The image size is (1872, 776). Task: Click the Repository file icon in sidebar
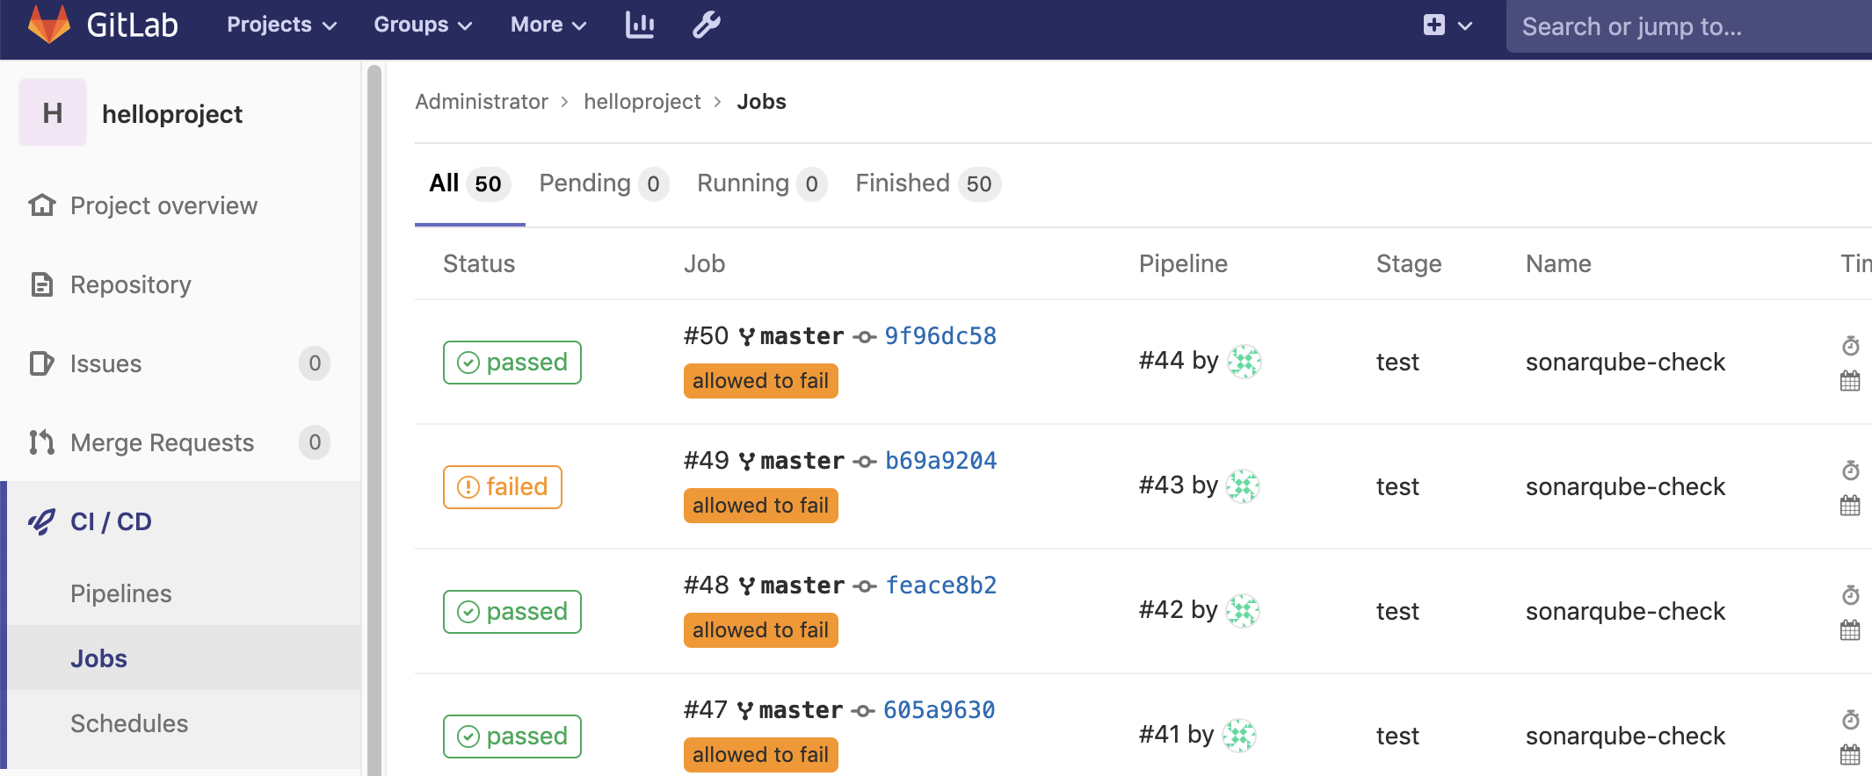(x=41, y=285)
